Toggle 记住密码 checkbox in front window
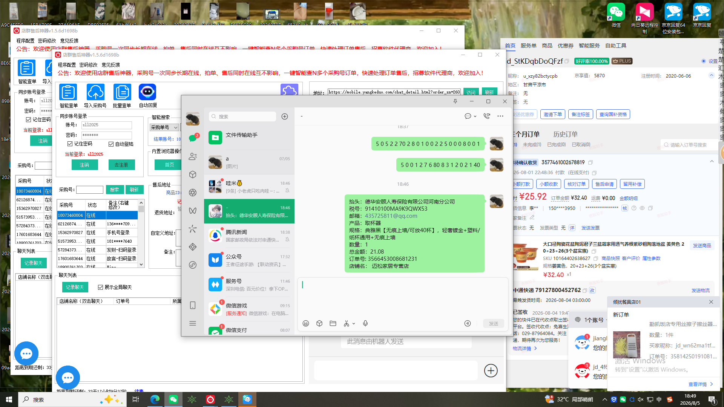 coord(70,144)
